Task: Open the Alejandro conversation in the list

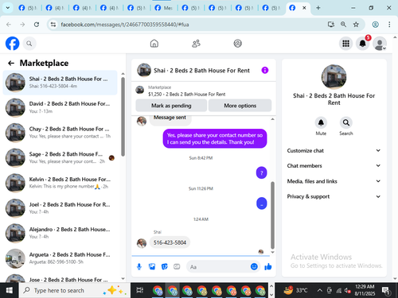Action: pyautogui.click(x=60, y=233)
